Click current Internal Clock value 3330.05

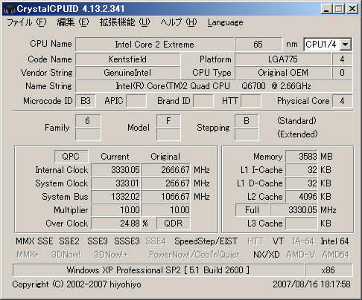tap(115, 170)
